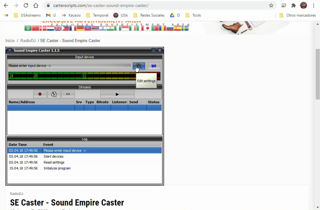Open the Tools bookmark folder
Viewport: 320px width, 210px height.
pyautogui.click(x=193, y=15)
